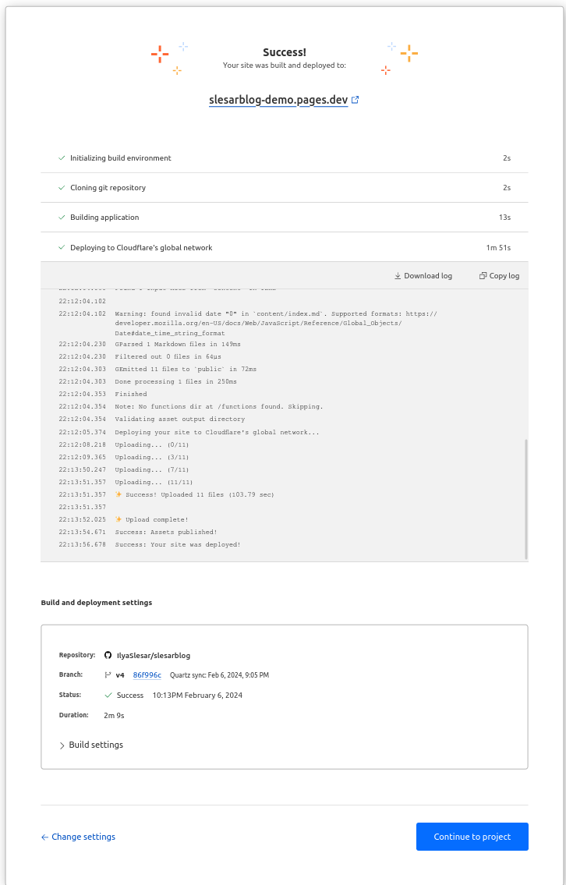The height and width of the screenshot is (885, 566).
Task: Click the build log scrollbar thumb
Action: 526,499
